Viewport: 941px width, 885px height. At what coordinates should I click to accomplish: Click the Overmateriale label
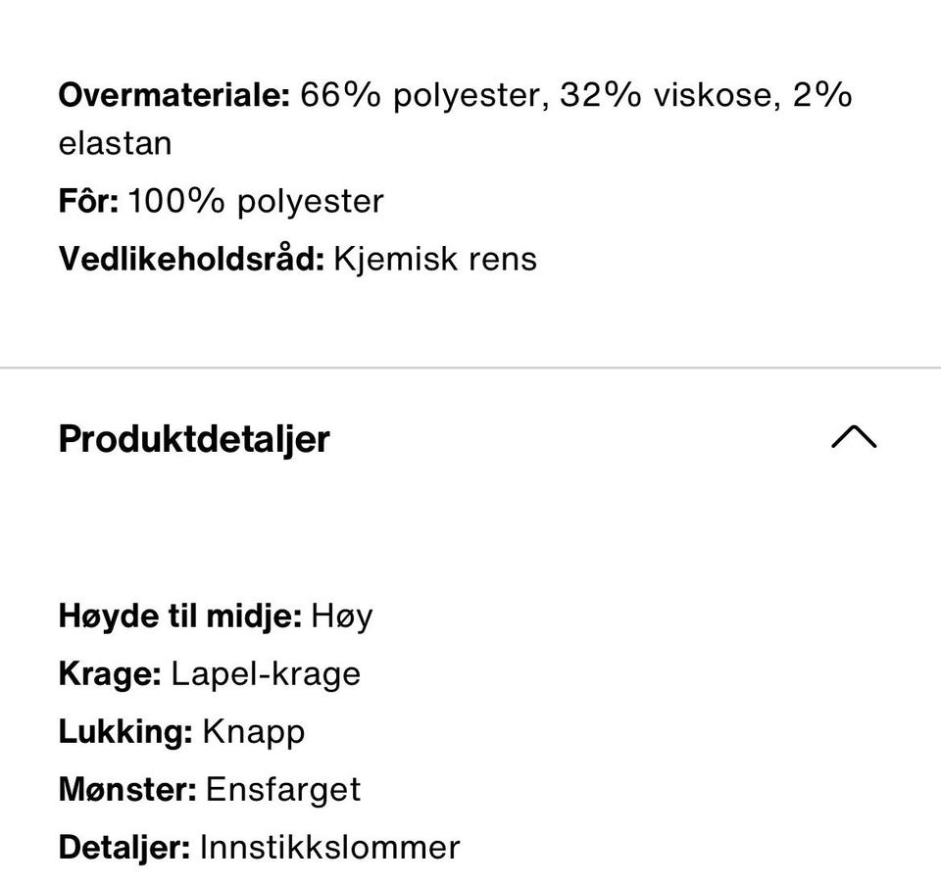tap(174, 95)
